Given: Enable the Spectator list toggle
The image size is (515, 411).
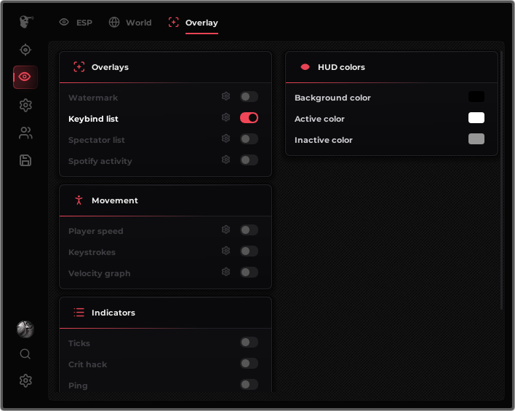Looking at the screenshot, I should coord(249,139).
